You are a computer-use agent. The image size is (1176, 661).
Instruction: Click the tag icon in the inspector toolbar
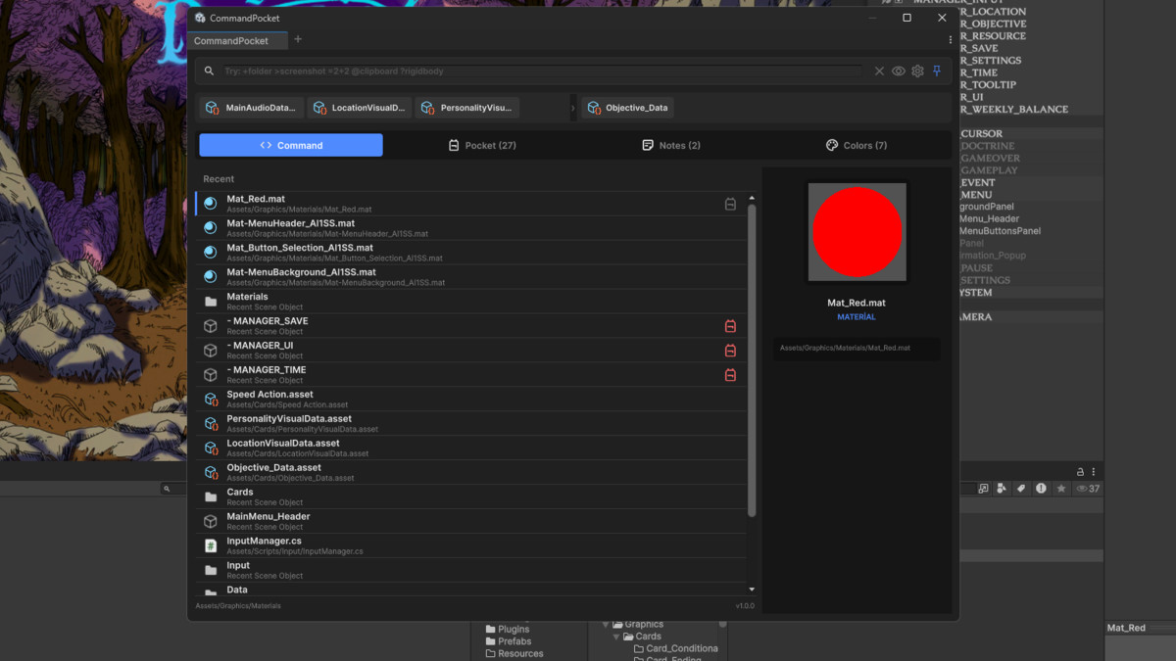pyautogui.click(x=1021, y=488)
